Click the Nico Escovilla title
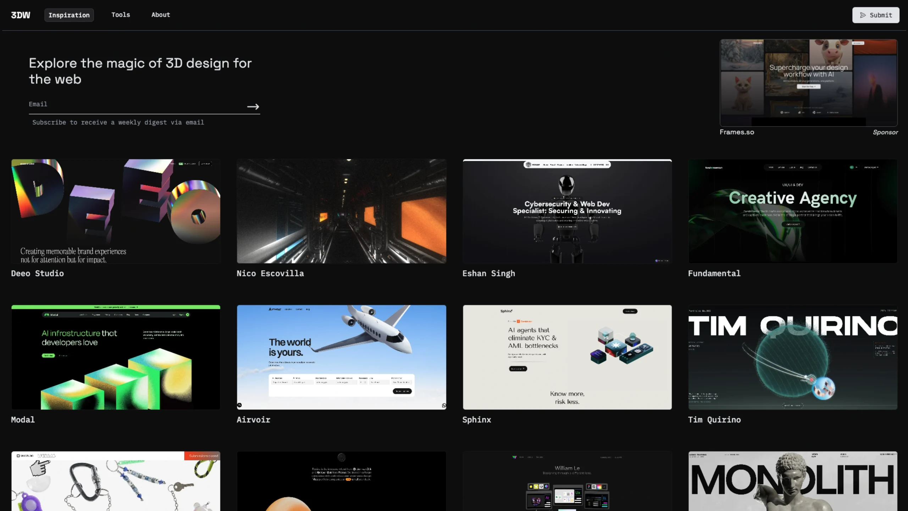The image size is (908, 511). (x=270, y=273)
